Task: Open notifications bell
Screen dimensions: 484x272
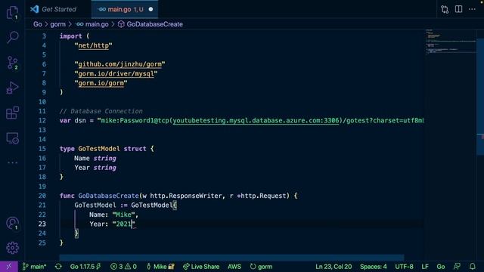Action: [473, 267]
